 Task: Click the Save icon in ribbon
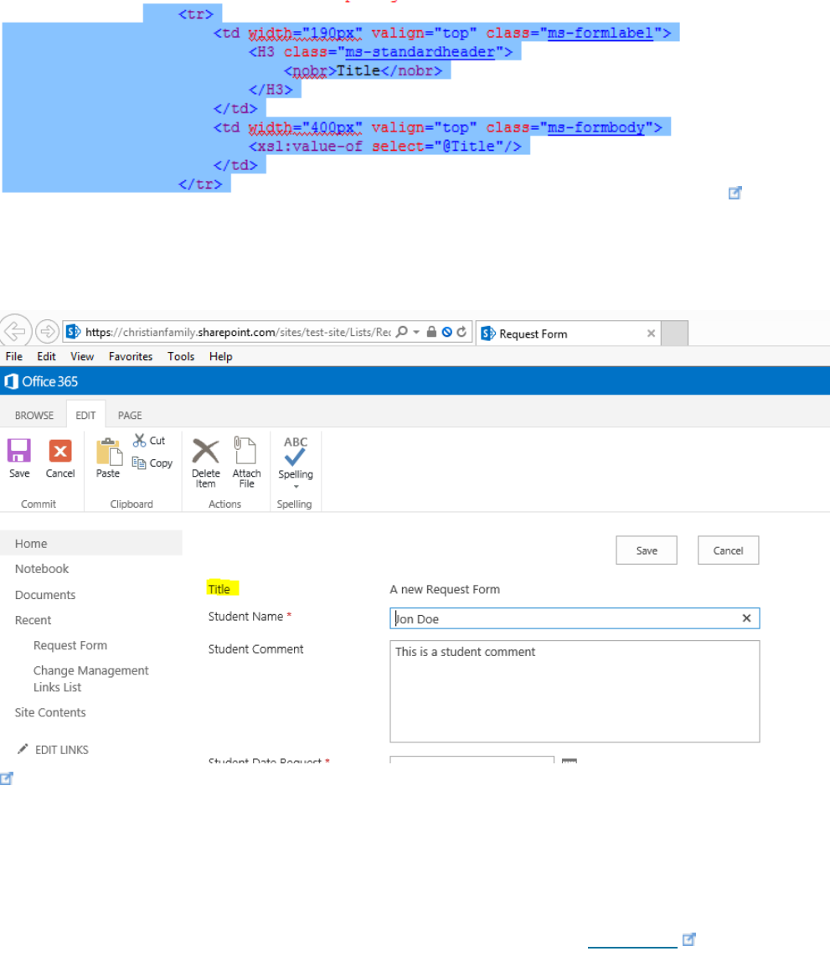[19, 451]
